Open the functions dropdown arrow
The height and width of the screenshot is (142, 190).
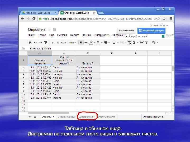point(138,43)
